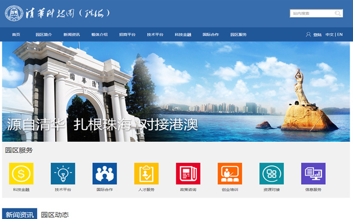Image resolution: width=353 pixels, height=219 pixels.
Task: Select the 国际合作 people icon
Action: pyautogui.click(x=104, y=173)
